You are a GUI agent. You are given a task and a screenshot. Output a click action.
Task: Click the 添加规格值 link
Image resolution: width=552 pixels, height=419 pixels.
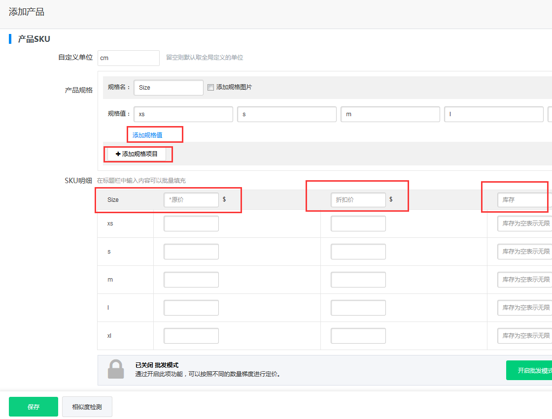[x=147, y=135]
